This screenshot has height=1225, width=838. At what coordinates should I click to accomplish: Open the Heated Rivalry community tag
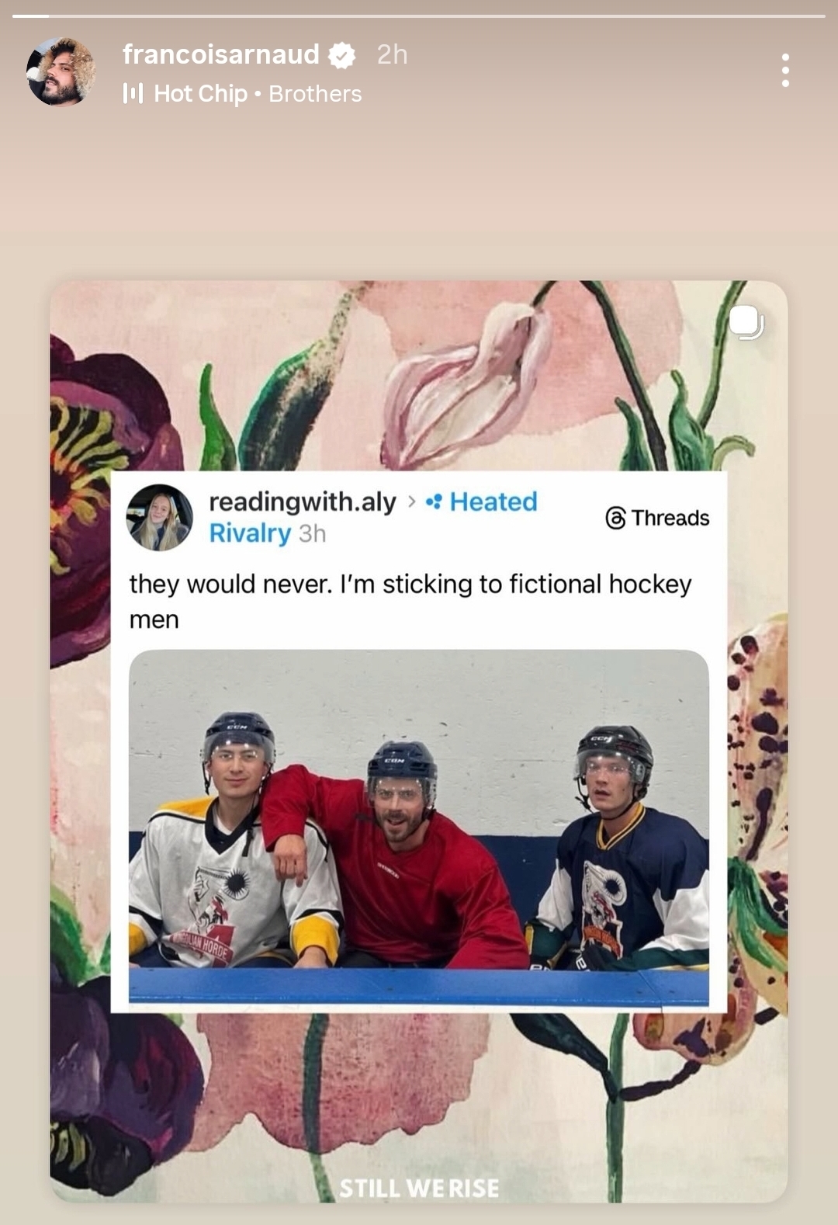(x=373, y=518)
